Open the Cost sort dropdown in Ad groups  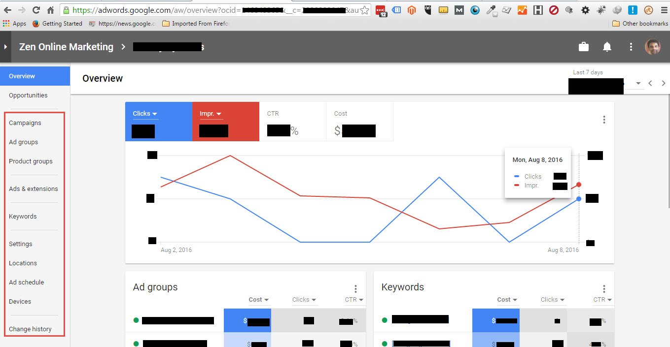pyautogui.click(x=258, y=299)
